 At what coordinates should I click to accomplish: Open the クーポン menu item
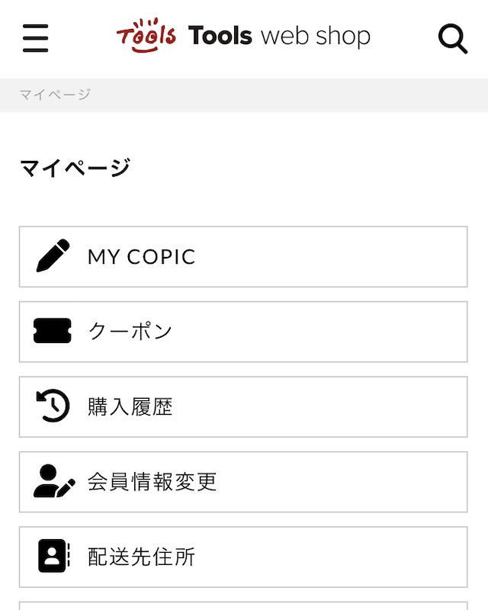tap(243, 332)
